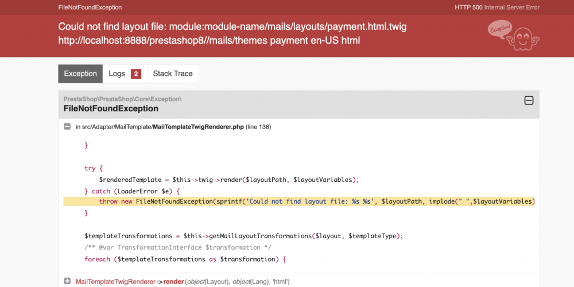Click the '$templateTransformations =' code line

point(244,236)
